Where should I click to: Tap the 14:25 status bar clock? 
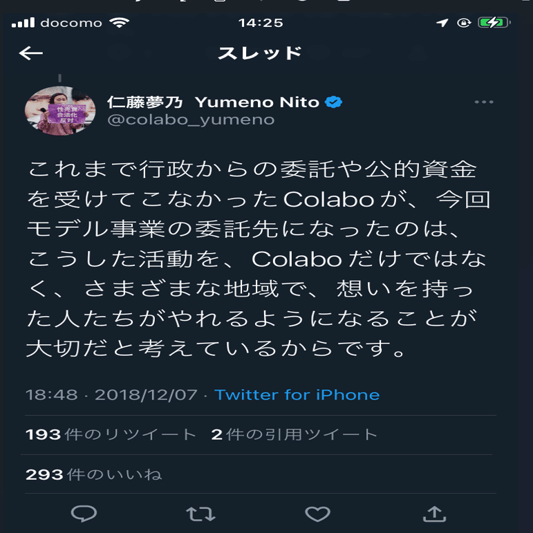click(x=261, y=23)
